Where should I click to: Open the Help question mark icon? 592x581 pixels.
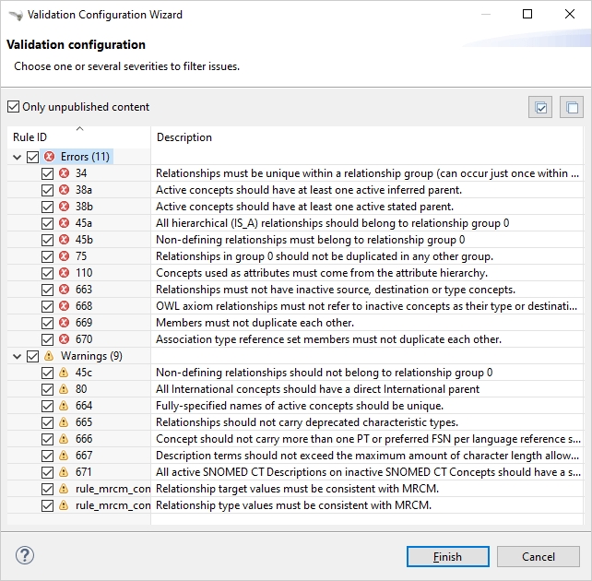coord(25,556)
